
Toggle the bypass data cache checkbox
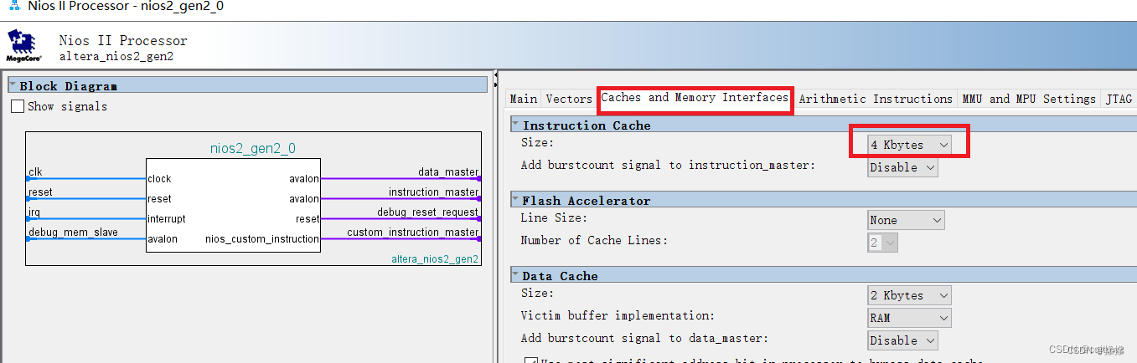tap(530, 360)
